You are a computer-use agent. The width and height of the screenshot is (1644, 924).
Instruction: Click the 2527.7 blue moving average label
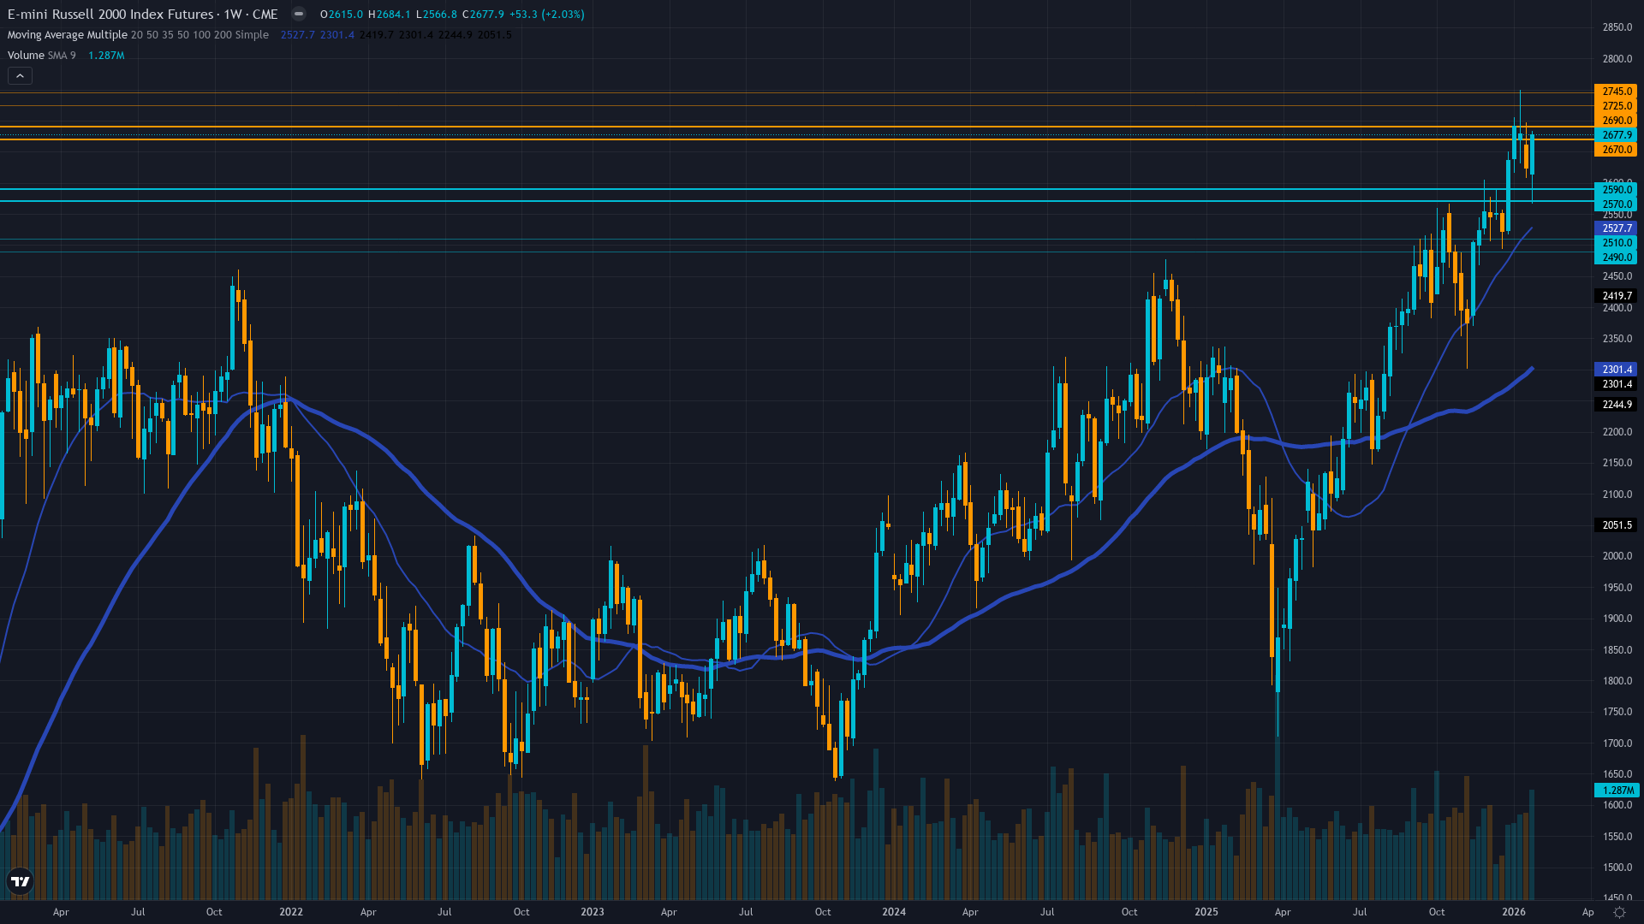tap(1616, 228)
